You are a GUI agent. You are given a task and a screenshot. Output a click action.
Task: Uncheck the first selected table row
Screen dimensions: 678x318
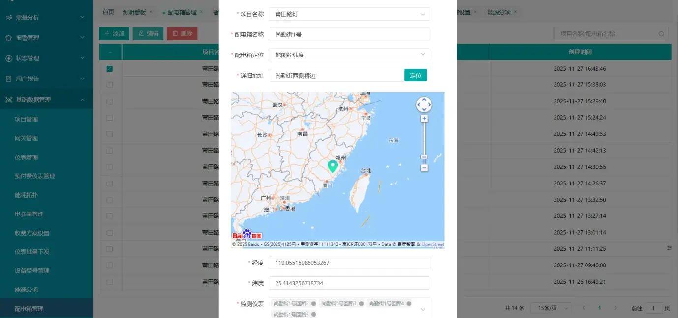[x=110, y=69]
